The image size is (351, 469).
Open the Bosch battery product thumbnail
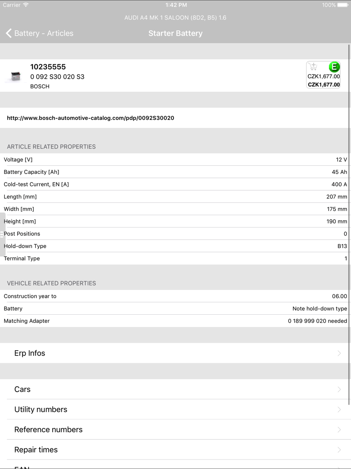tap(15, 76)
